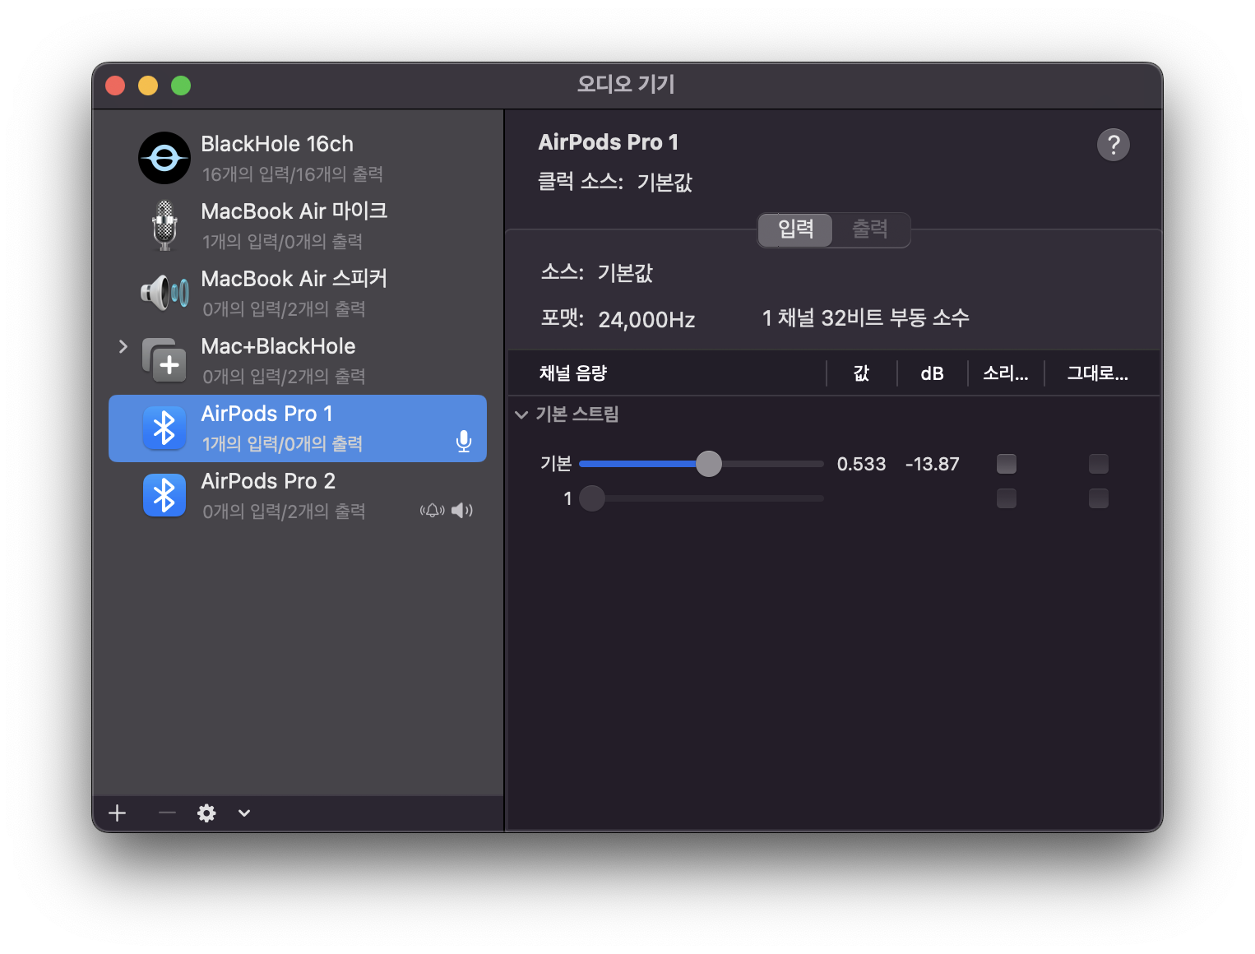The width and height of the screenshot is (1255, 954).
Task: Select Mac+BlackHole device row
Action: point(298,360)
